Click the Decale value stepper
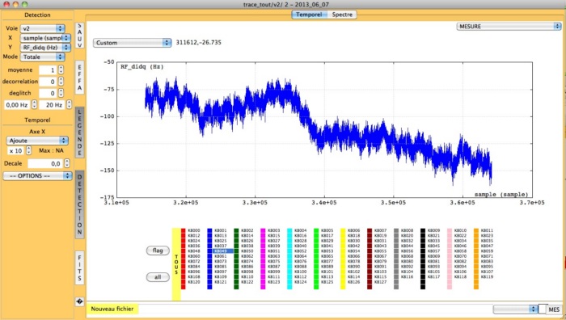The height and width of the screenshot is (320, 566). (67, 163)
